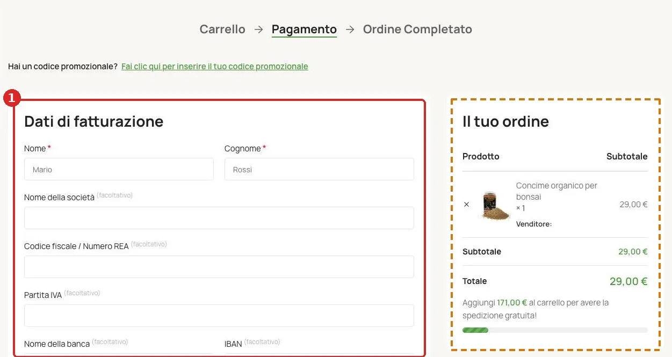Click the Concime organico per bonsai product name

coord(557,191)
